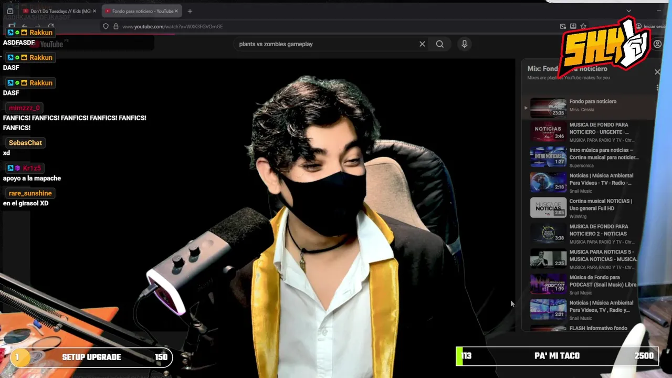Click channel name "W0WArg"

578,216
